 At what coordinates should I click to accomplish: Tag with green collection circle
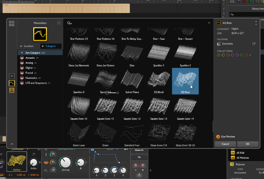241,55
